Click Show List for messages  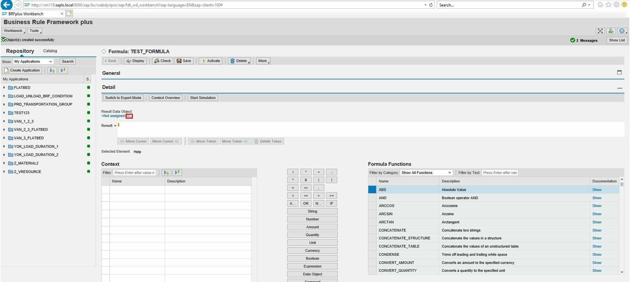point(617,40)
